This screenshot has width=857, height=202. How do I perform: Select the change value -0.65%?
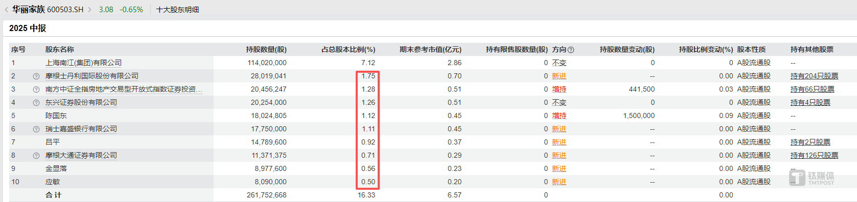click(131, 10)
